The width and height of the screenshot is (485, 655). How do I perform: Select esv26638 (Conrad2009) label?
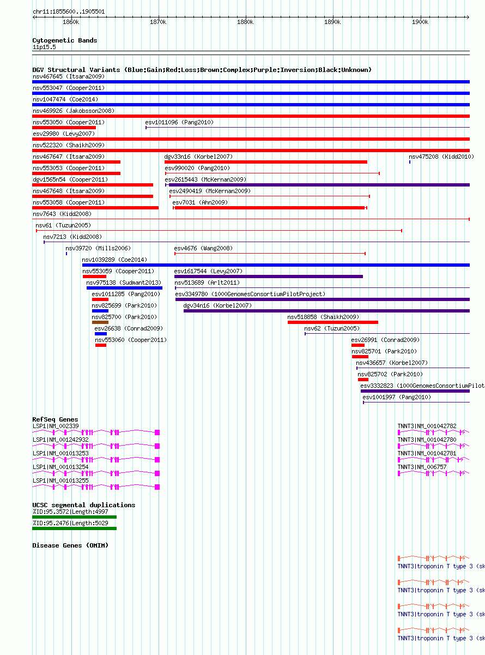[129, 328]
